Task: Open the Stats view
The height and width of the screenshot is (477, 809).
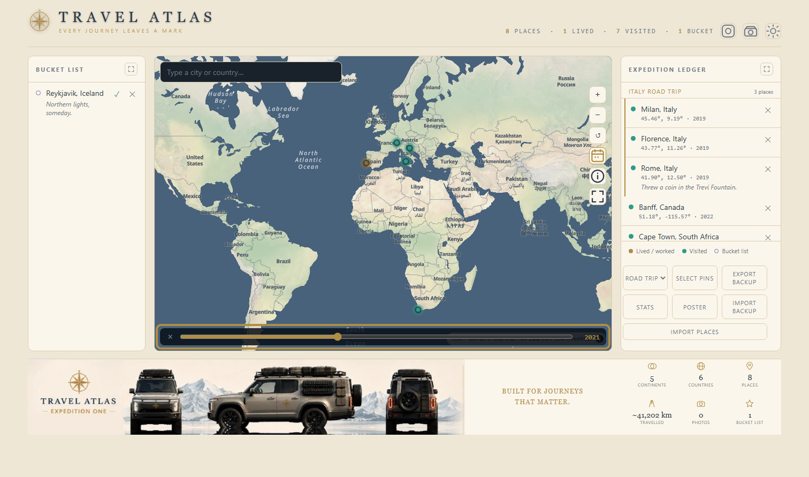Action: tap(645, 307)
